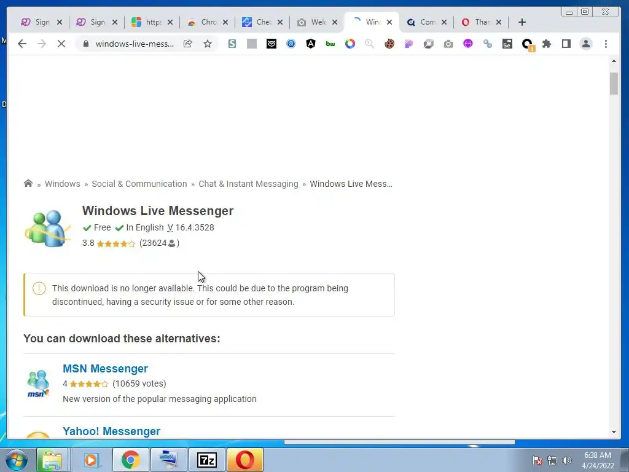Click the gray square extension icon
Screen dimensions: 629x472
point(251,44)
